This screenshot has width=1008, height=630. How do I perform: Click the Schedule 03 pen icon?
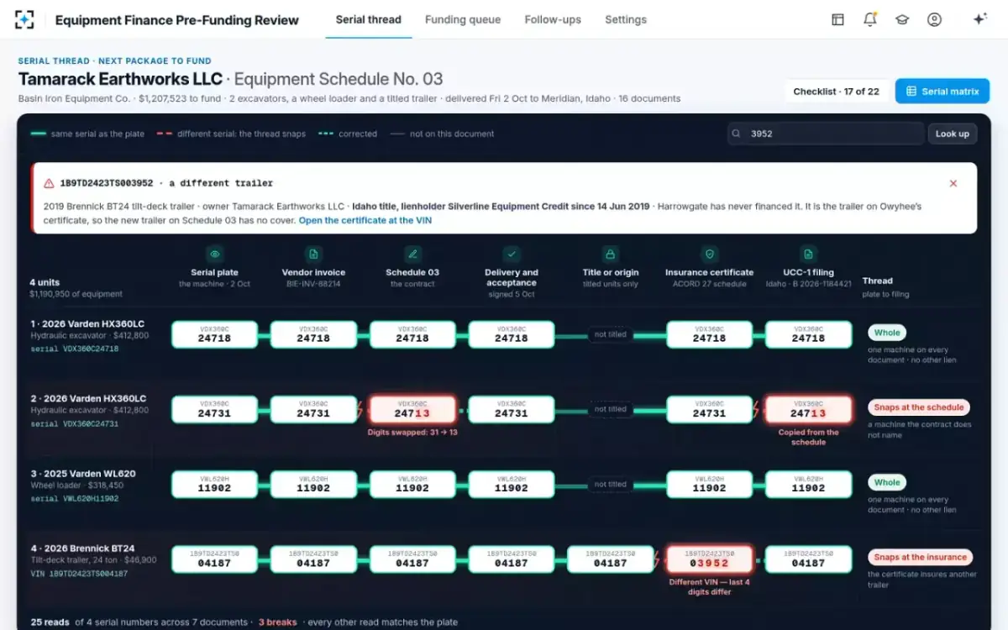click(412, 254)
